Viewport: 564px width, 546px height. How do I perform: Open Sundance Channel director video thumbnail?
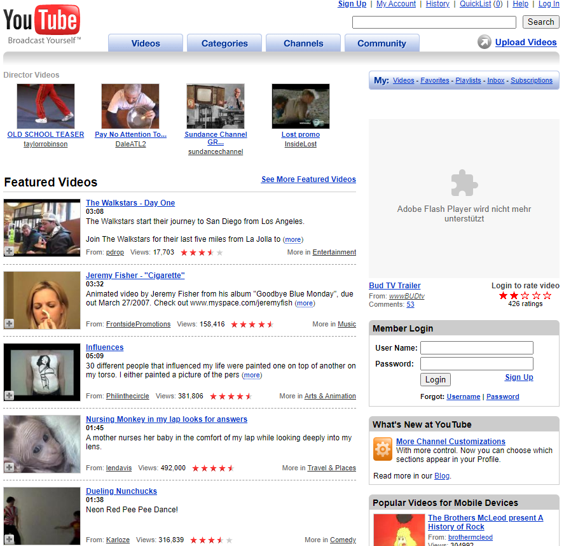(x=216, y=106)
